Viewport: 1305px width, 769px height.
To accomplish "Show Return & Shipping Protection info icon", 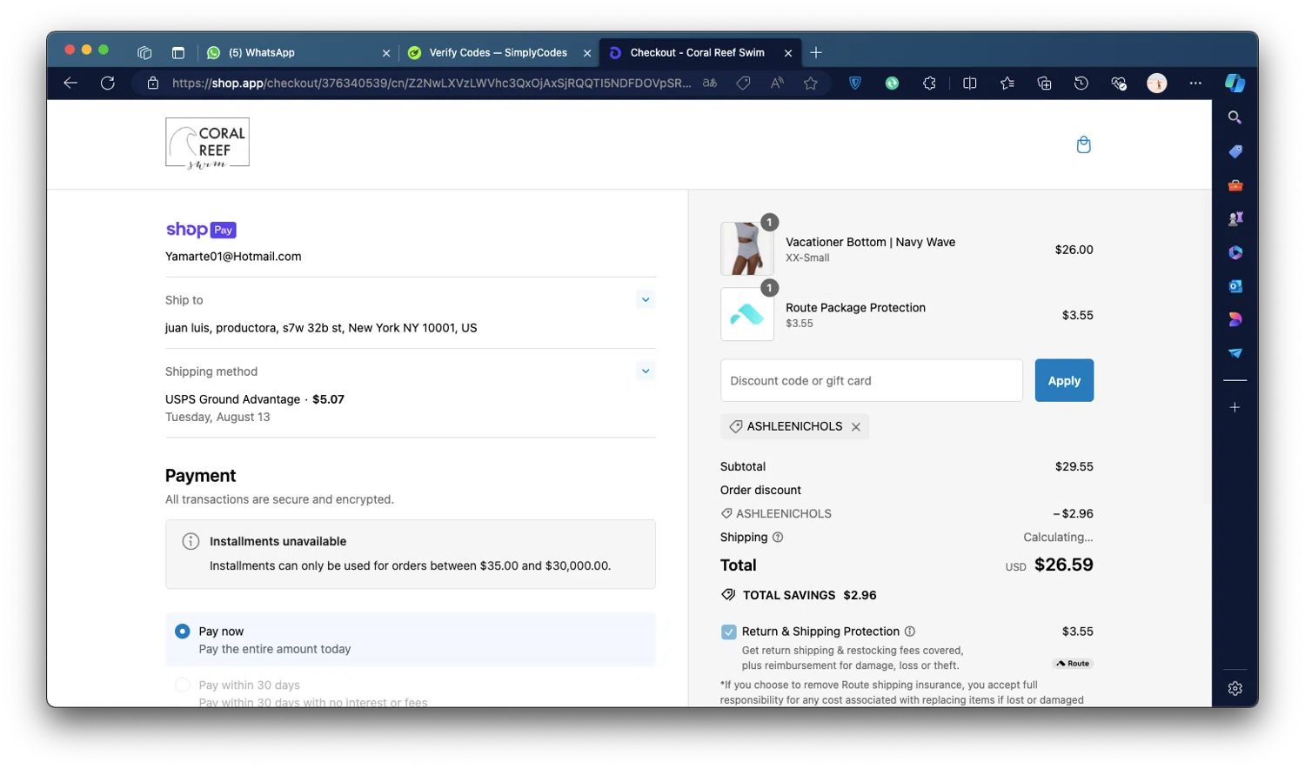I will (909, 632).
